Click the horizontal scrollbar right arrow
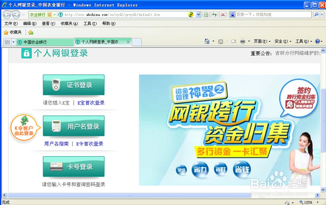This screenshot has width=326, height=205. point(317,195)
